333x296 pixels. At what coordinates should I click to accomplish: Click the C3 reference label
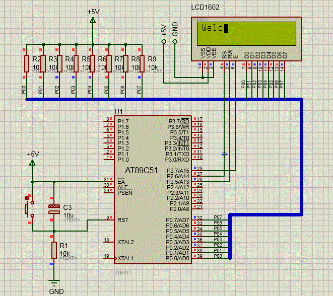pos(68,207)
